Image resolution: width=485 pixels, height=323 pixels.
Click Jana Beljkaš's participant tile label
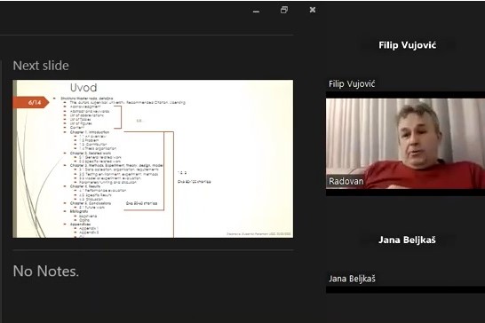tap(352, 279)
